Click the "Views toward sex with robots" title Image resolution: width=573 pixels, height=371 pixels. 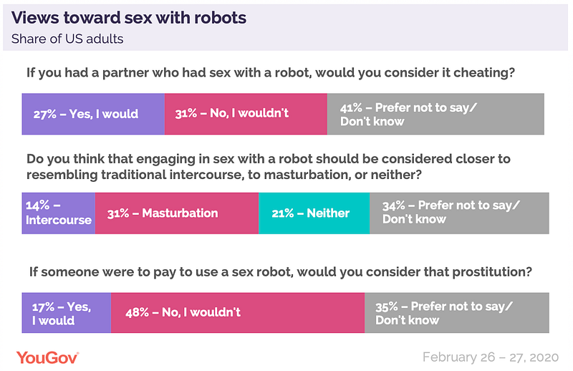coord(130,19)
